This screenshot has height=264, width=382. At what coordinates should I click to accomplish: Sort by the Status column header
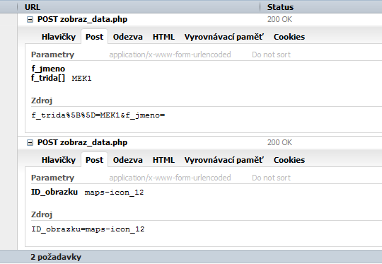point(321,7)
